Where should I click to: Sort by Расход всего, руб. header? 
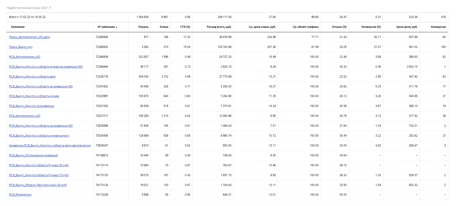click(x=219, y=27)
